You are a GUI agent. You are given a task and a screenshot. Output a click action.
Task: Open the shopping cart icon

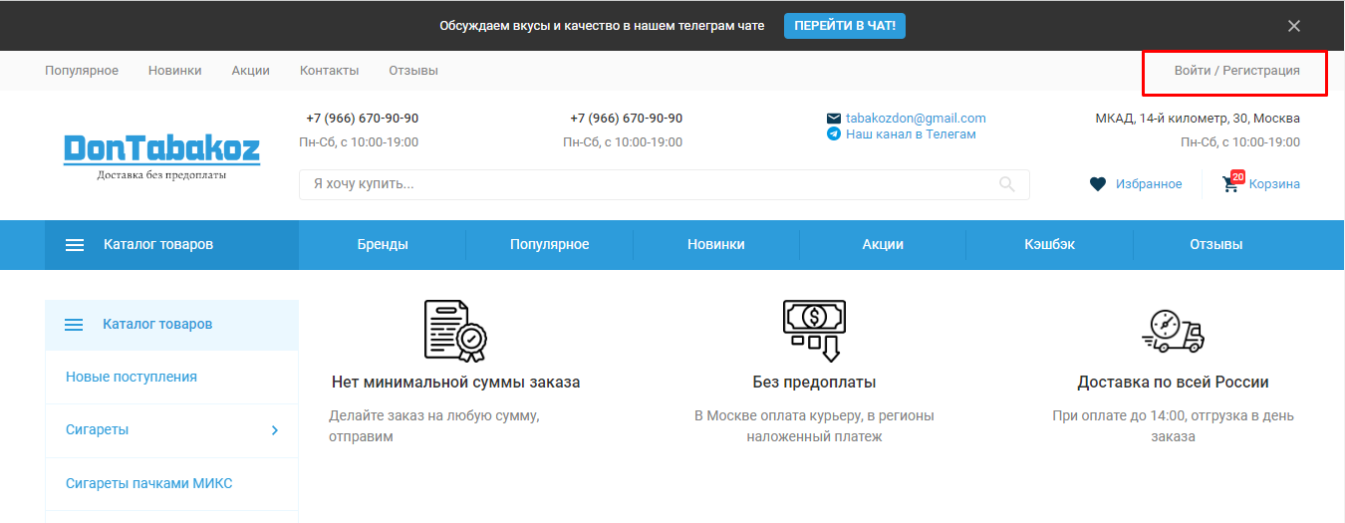click(x=1230, y=184)
